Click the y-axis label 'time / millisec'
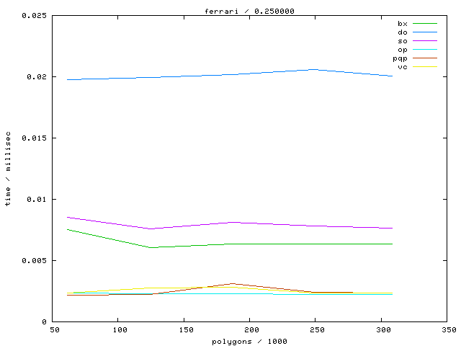Viewport: 461px width, 346px height. coord(8,169)
